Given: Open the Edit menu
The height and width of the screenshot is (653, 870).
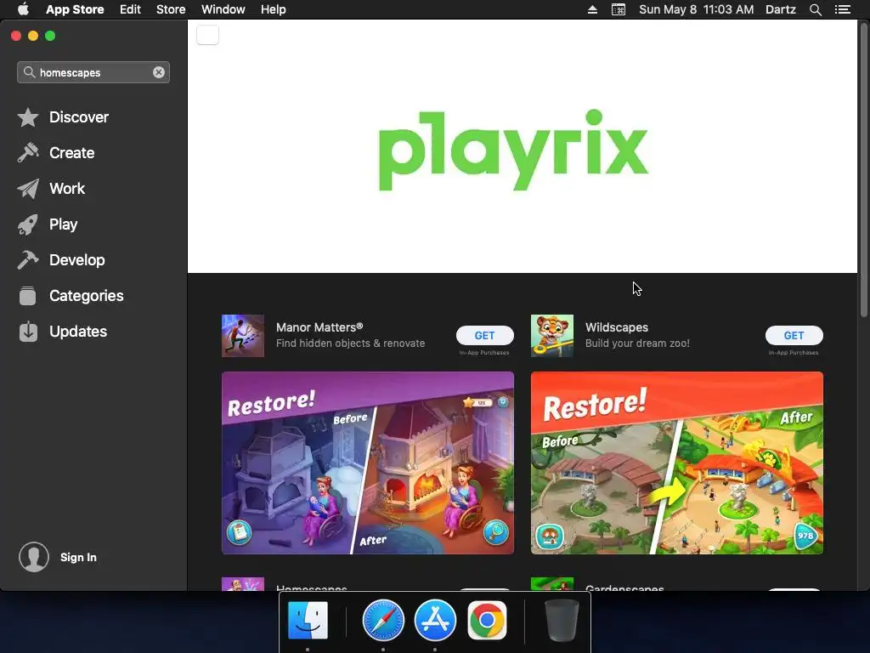Looking at the screenshot, I should coord(130,9).
